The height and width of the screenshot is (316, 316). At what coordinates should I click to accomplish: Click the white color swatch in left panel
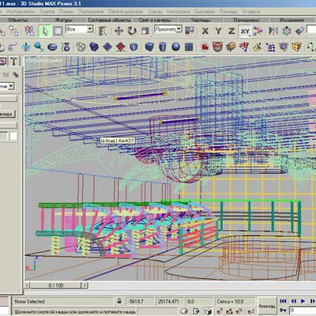click(13, 136)
